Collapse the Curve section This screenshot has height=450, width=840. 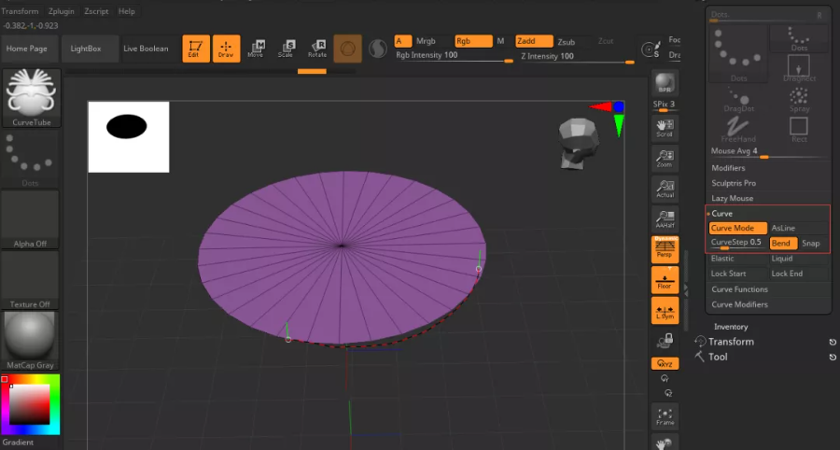[x=721, y=213]
